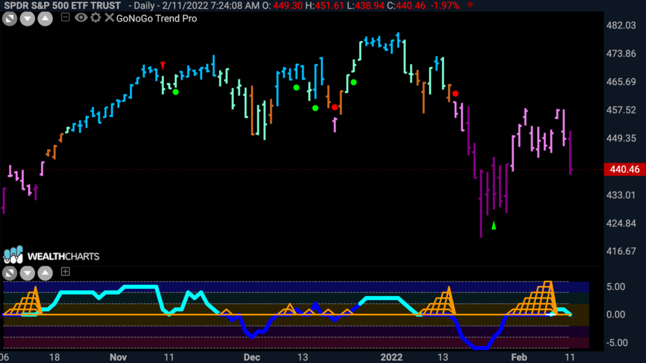This screenshot has height=363, width=646.
Task: Click the green dot marker just after November 11
Action: 175,92
